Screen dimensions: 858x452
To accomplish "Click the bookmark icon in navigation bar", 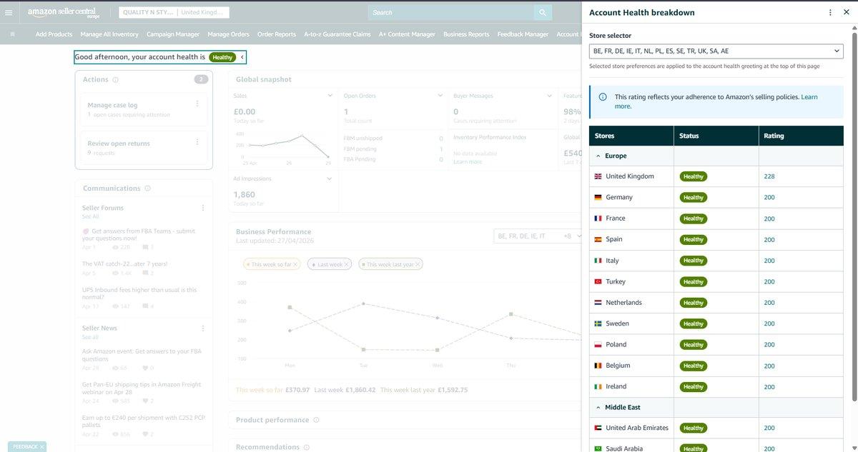I will click(x=12, y=34).
